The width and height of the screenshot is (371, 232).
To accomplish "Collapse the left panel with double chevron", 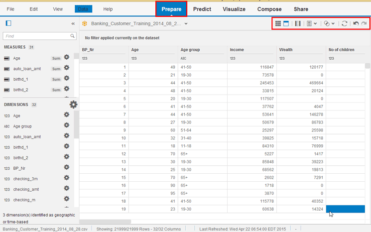I will pos(73,23).
